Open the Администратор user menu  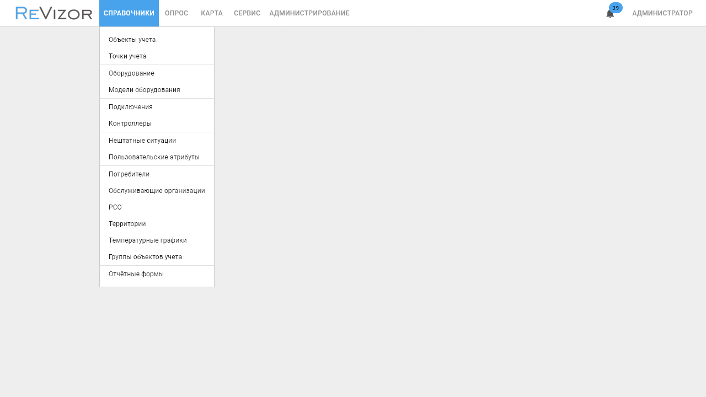tap(662, 13)
